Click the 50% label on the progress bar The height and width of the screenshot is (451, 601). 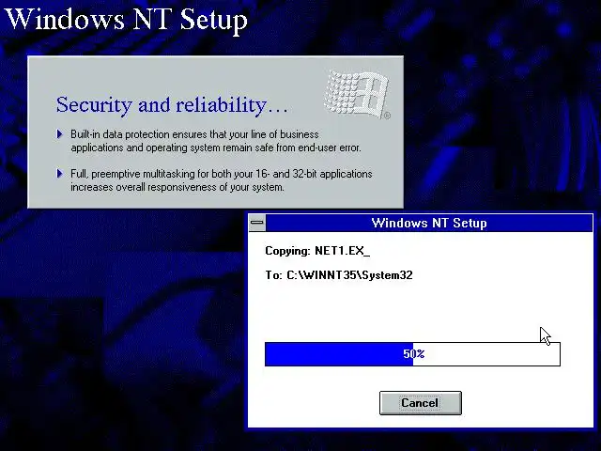point(413,353)
